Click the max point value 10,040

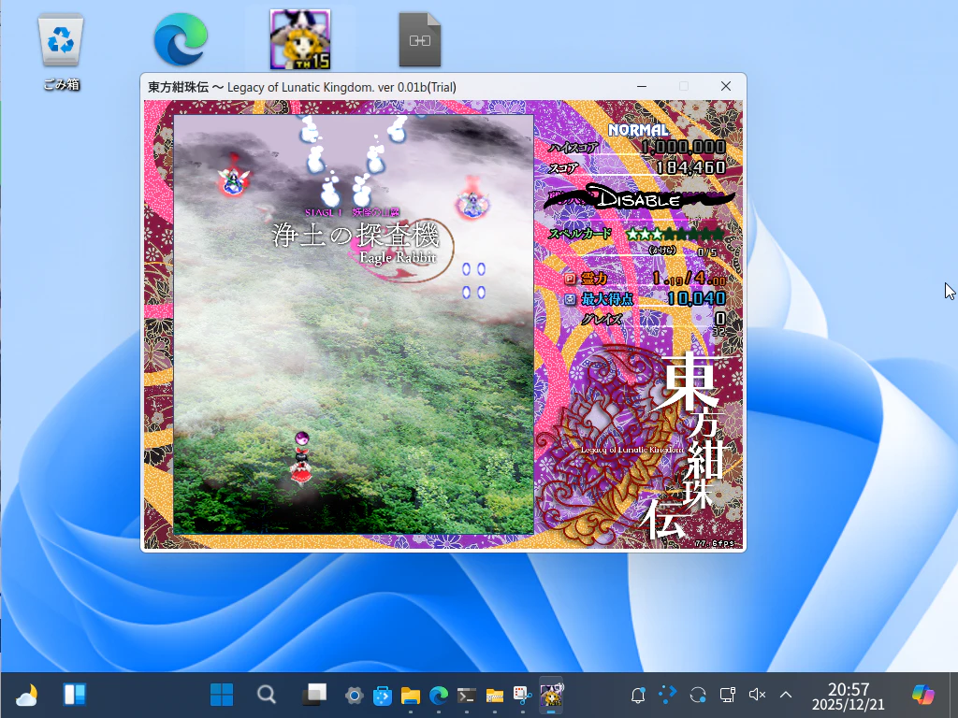tap(696, 298)
